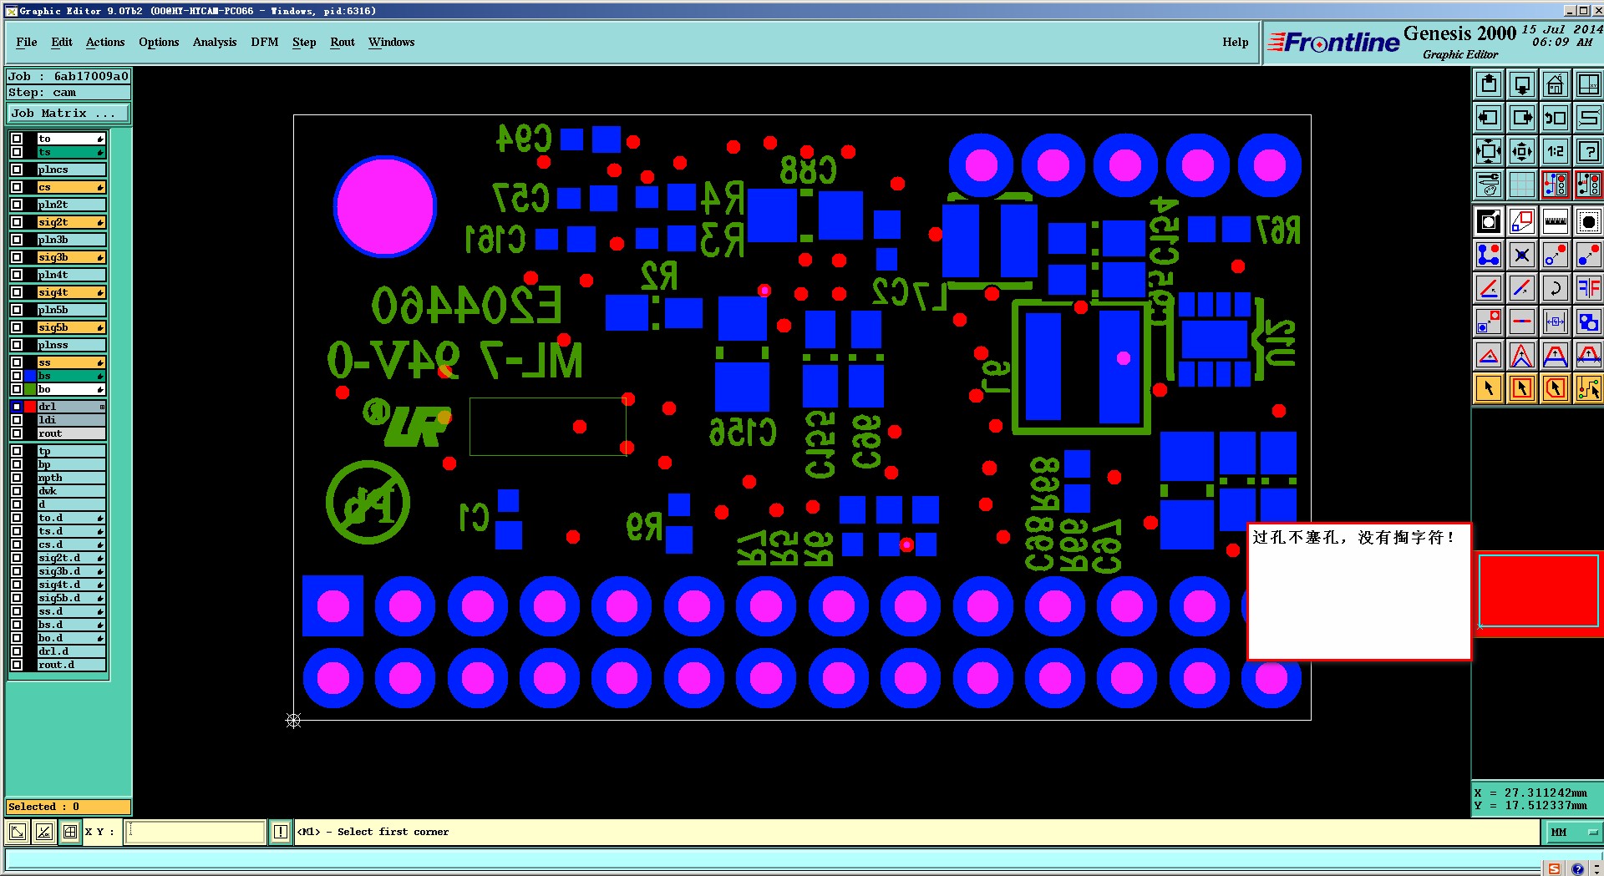Select the polygon area select tool

(1555, 388)
